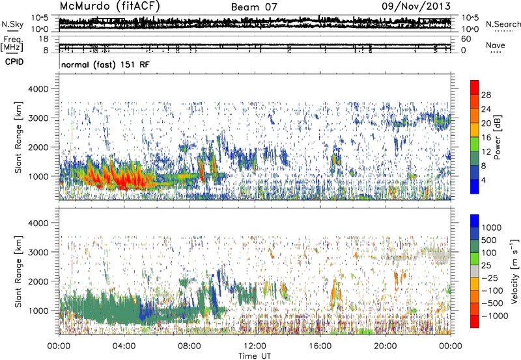Click the red bottom of the velocity colorbar
Screen dimensions: 521x360
pyautogui.click(x=475, y=322)
